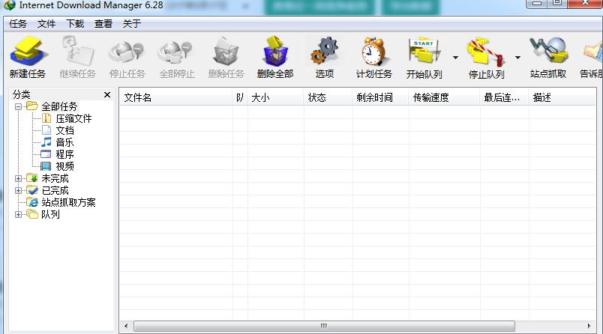Select the 全部任务 folder
This screenshot has height=334, width=603.
click(x=59, y=106)
